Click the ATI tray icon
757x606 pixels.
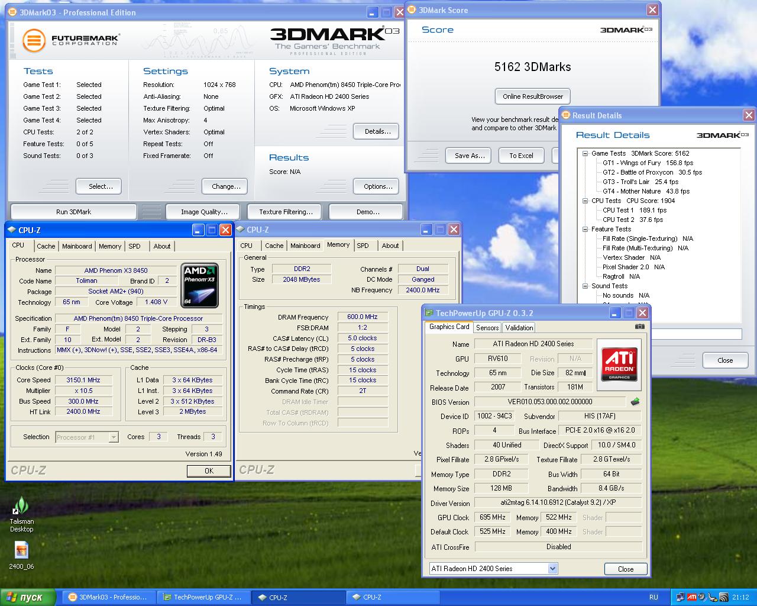(x=691, y=597)
